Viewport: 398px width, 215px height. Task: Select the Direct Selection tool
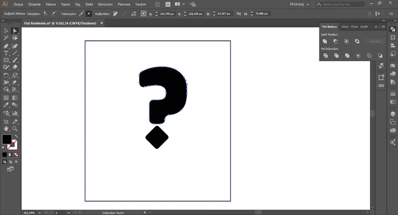(x=15, y=30)
